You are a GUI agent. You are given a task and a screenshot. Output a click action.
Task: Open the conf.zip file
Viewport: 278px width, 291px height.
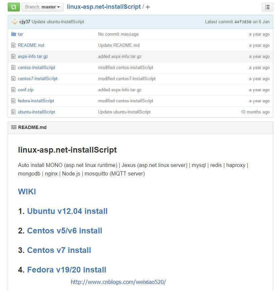26,90
